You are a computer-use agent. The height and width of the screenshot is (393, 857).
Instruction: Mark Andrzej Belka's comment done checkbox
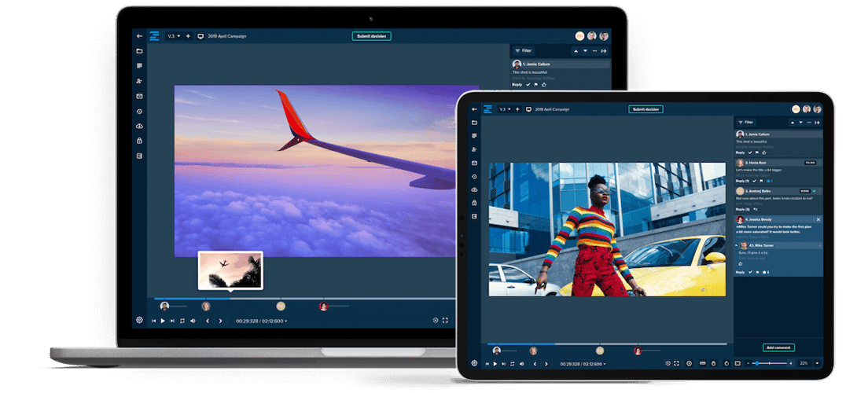pos(815,191)
